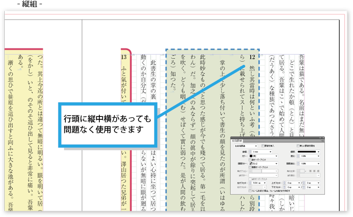
Task: Open the 間隔濃淡 gap tint dropdown
Action: [310, 163]
